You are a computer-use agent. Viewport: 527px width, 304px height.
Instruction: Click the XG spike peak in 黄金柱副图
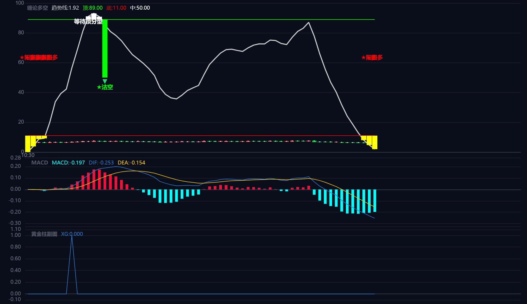click(72, 236)
